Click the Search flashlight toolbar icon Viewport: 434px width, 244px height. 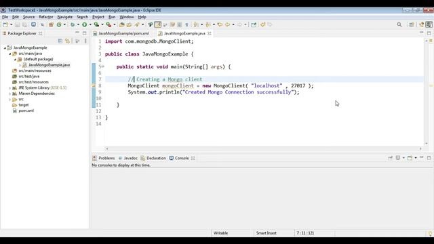click(137, 24)
